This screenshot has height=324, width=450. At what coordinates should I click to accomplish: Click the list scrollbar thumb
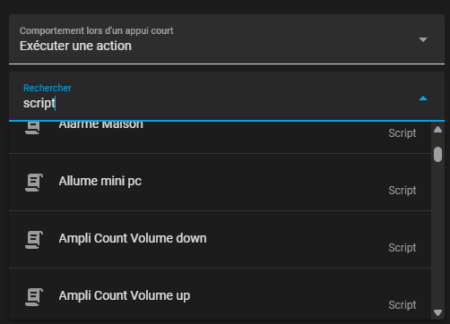(437, 154)
